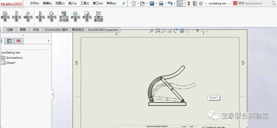Switch to the 注解 tab
Screen dimensions: 277x128
pyautogui.click(x=10, y=30)
